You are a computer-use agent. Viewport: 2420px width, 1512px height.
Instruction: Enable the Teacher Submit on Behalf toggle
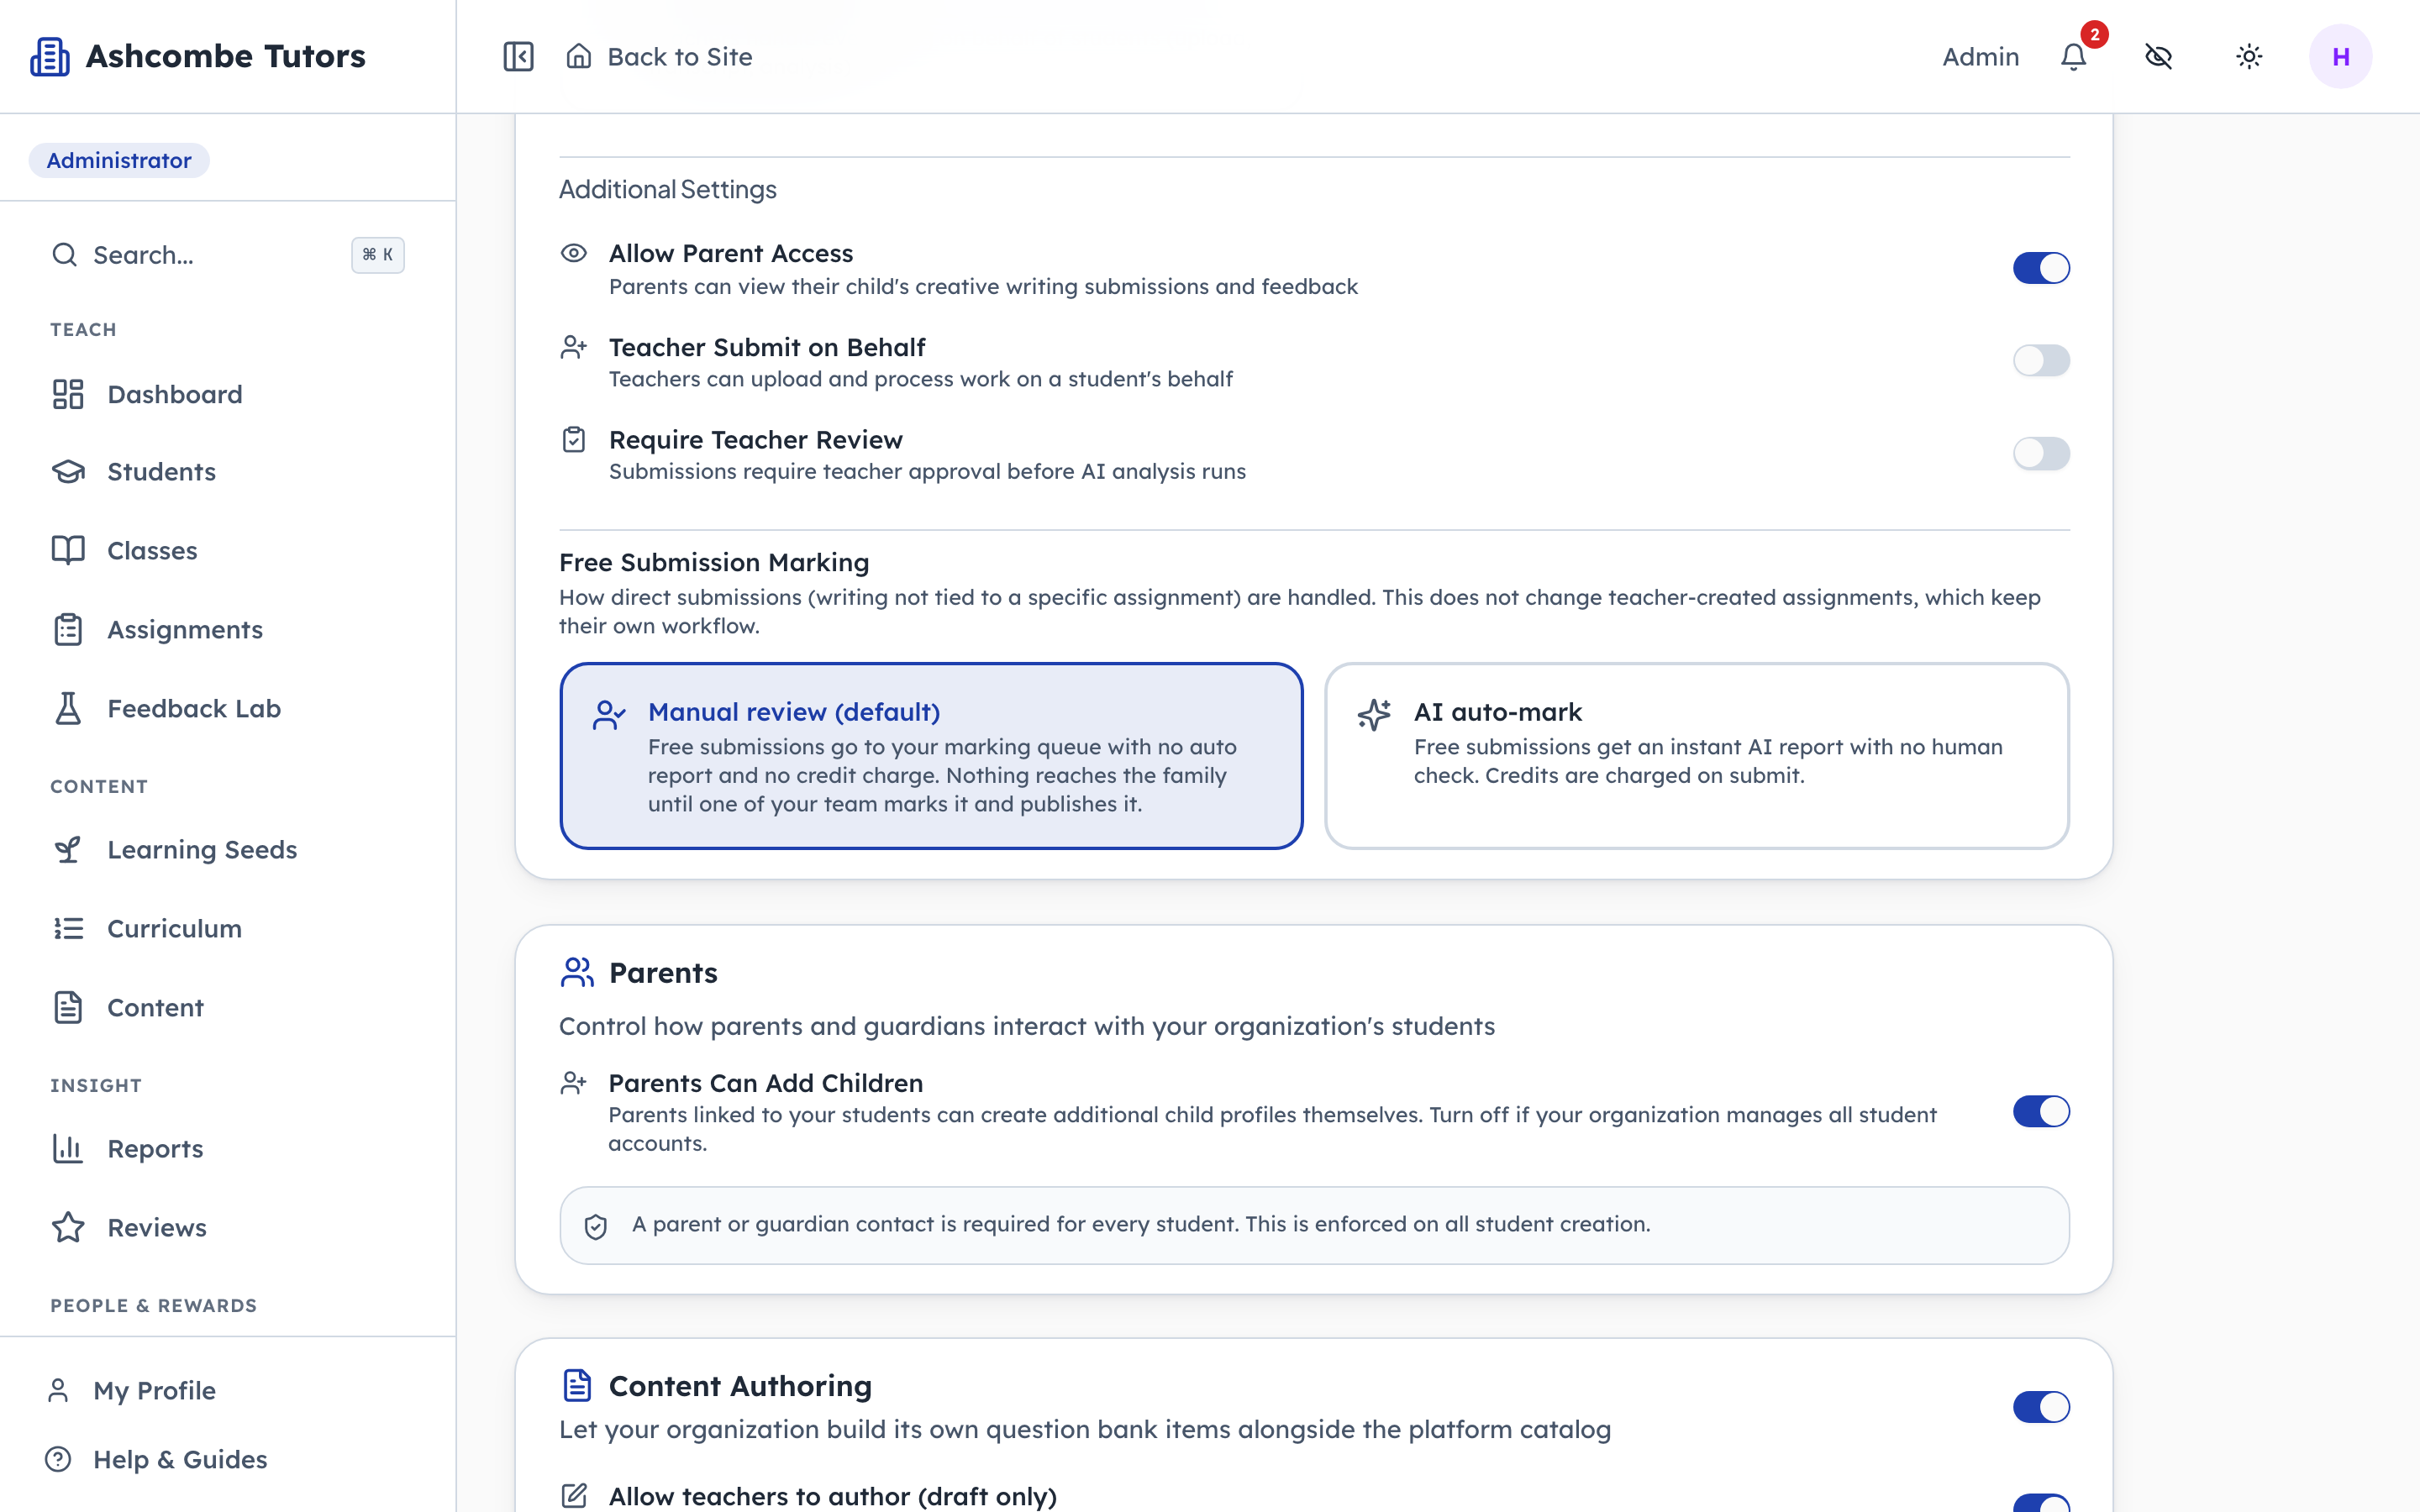coord(2041,360)
